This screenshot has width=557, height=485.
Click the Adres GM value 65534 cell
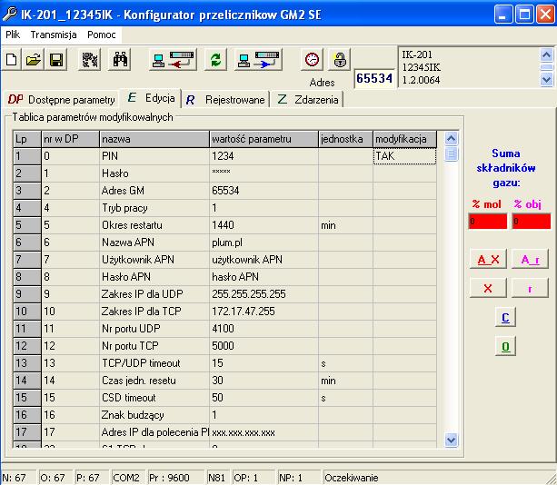click(x=264, y=191)
